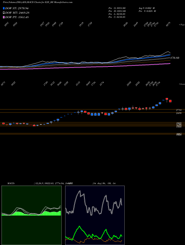Viewport: 185px width, 245px height.
Task: Click the last red candlestick on the chart
Action: pos(170,101)
